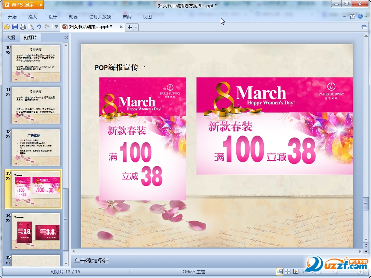Screen dimensions: 371x278
Task: Click animation star icon under slide 11
Action: (x=8, y=95)
